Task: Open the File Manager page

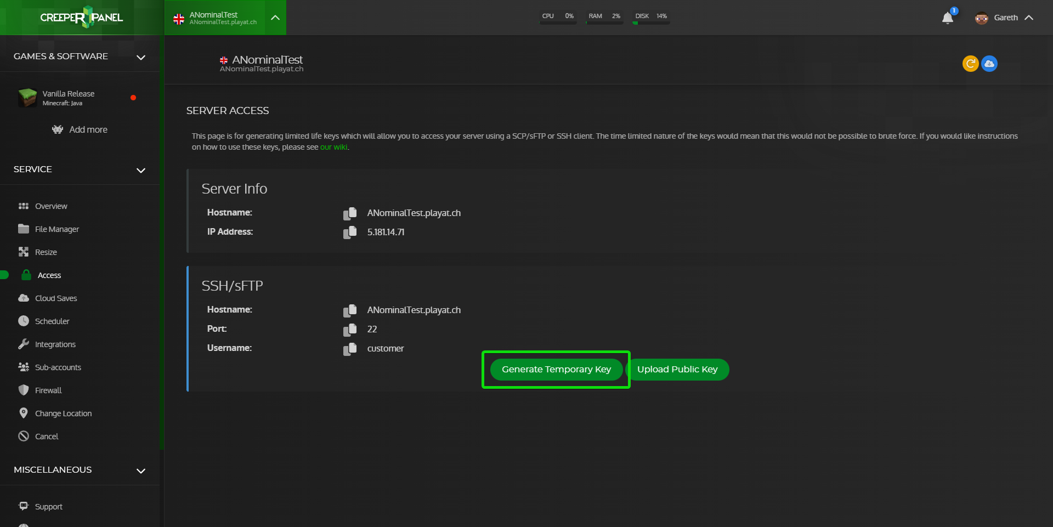Action: point(57,229)
